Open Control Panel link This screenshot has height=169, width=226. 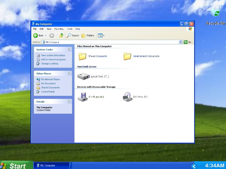(x=48, y=92)
